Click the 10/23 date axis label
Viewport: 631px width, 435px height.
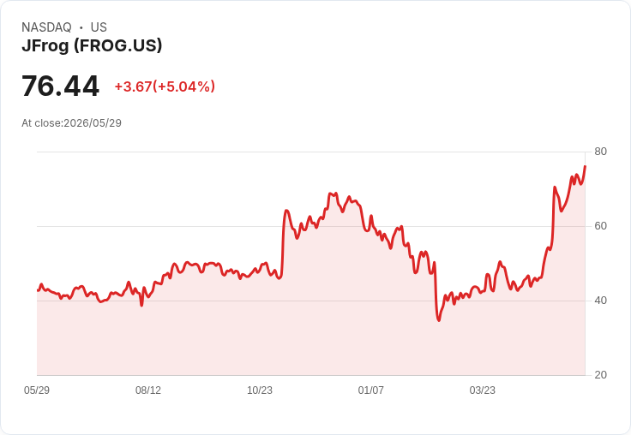tap(260, 390)
